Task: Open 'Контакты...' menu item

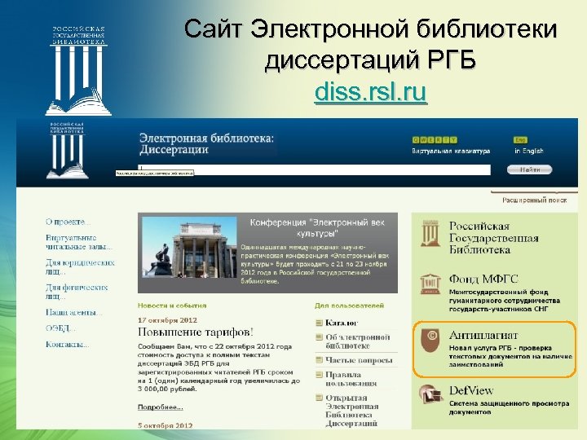Action: click(x=67, y=344)
